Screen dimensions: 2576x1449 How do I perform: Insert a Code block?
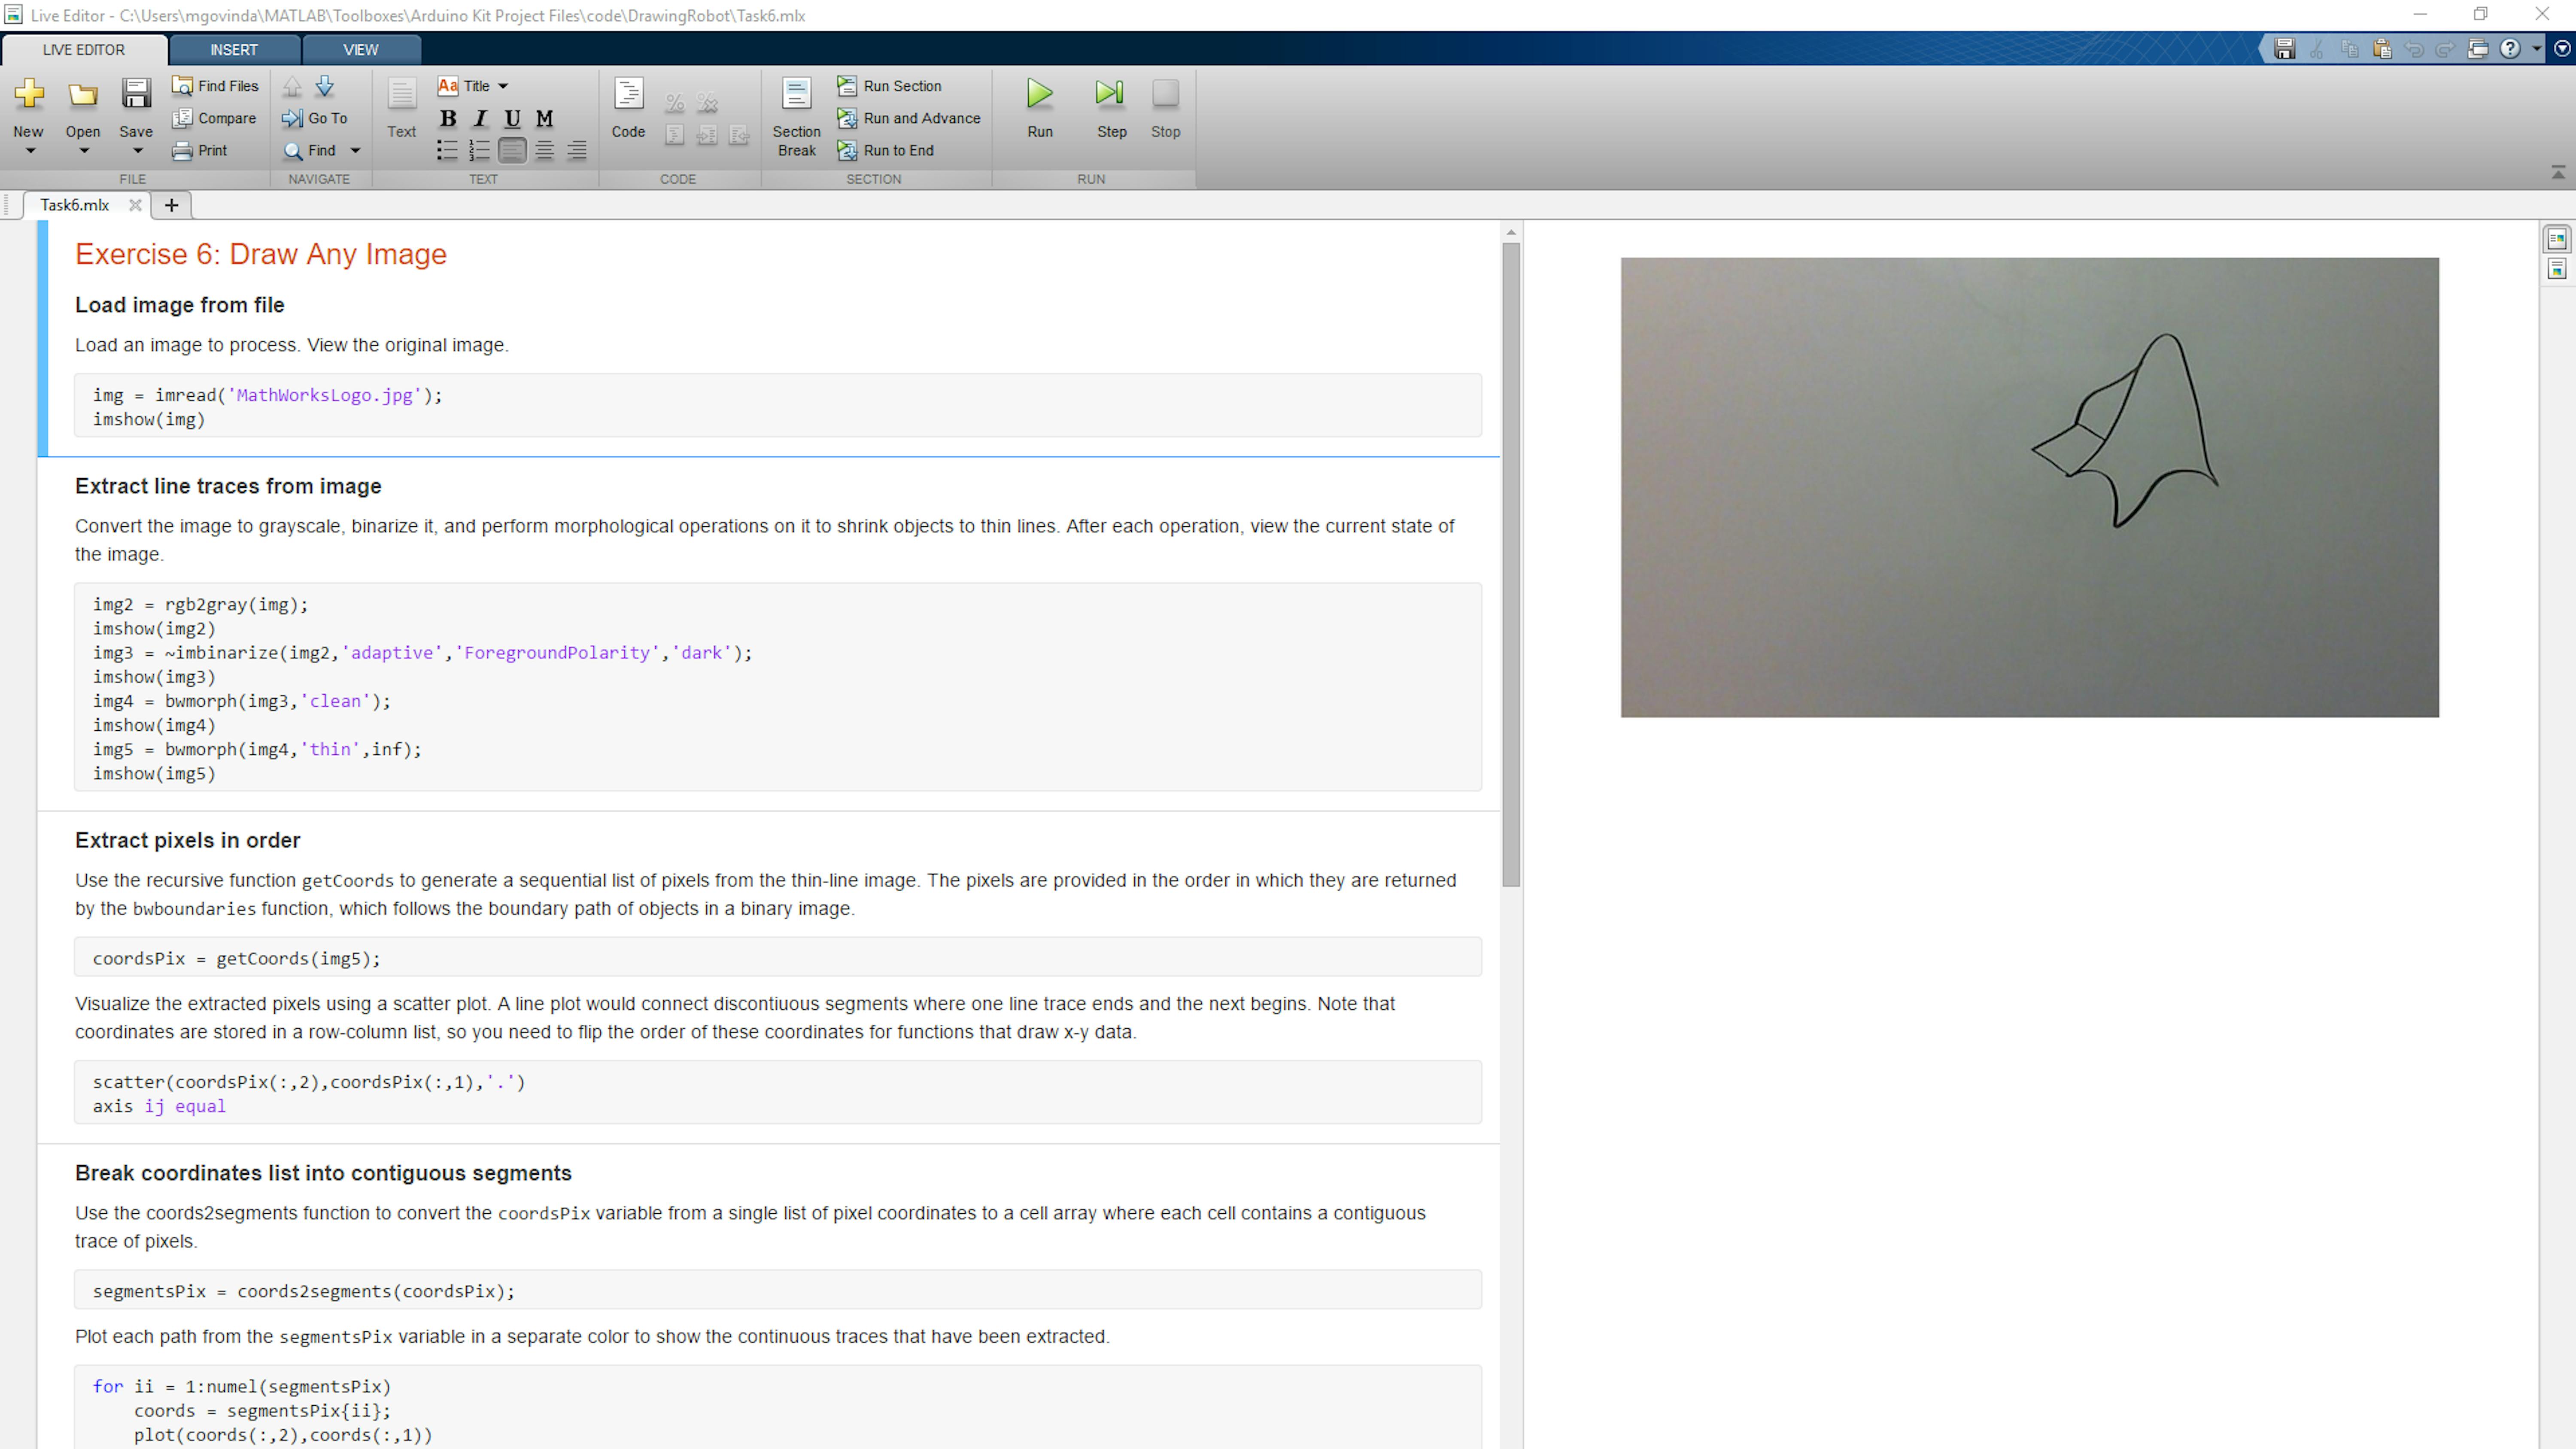pyautogui.click(x=628, y=108)
